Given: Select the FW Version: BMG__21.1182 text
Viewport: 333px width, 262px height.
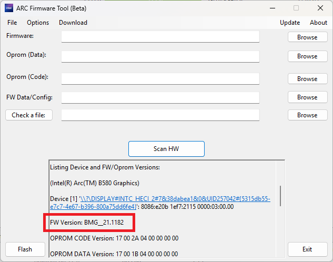Looking at the screenshot, I should tap(87, 223).
